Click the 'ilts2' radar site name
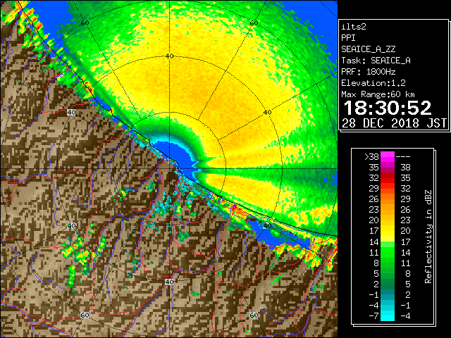This screenshot has height=338, width=451. [354, 27]
